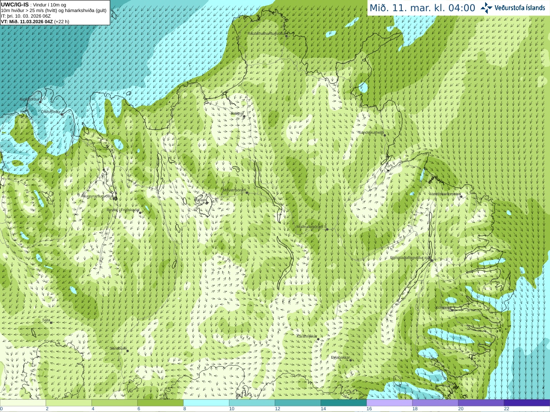
Task: Click the 'UWC/IG-IS' model title text
Action: [15, 4]
